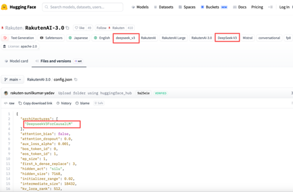The height and width of the screenshot is (192, 293).
Task: Open the main branch dropdown
Action: [x=13, y=80]
